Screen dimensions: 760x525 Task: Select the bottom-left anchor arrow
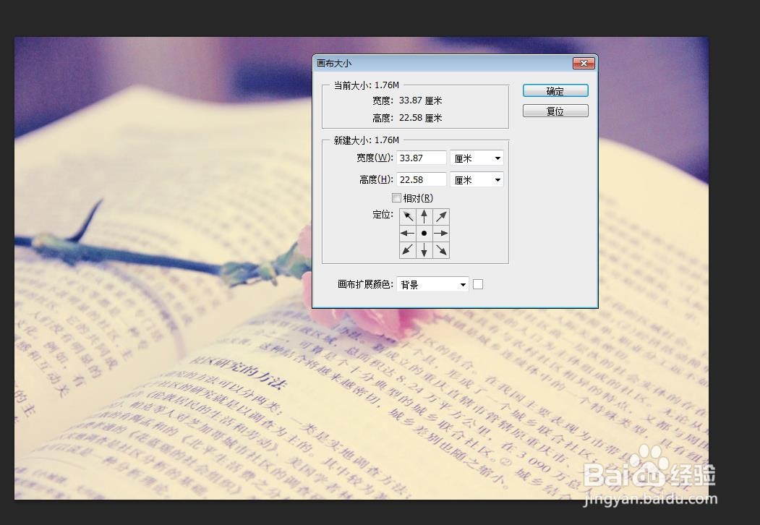[408, 250]
